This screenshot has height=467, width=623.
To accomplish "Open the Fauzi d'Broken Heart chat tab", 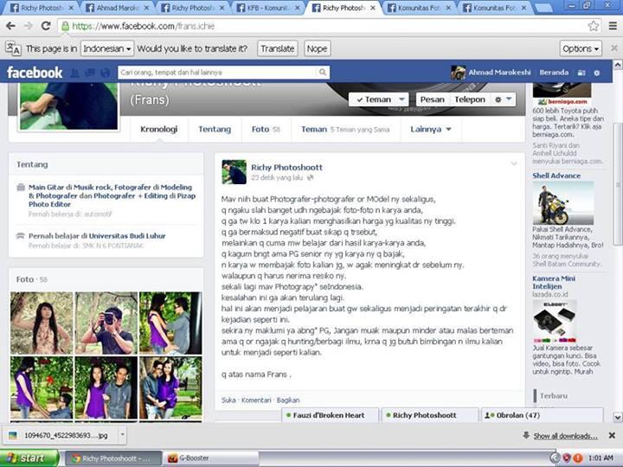I will click(x=330, y=415).
